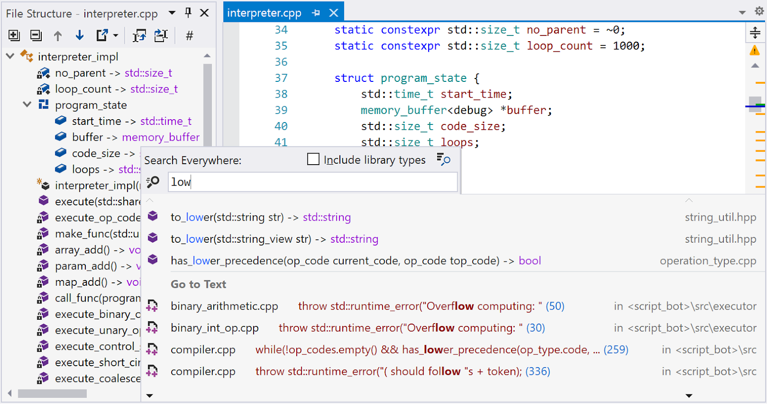Click the export icon in File Structure toolbar
Screen dimensions: 767x404
pyautogui.click(x=102, y=35)
